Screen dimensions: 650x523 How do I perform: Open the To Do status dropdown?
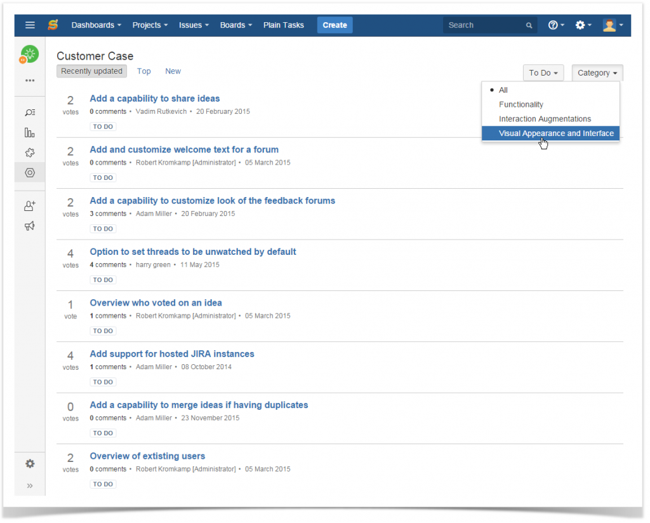coord(543,72)
